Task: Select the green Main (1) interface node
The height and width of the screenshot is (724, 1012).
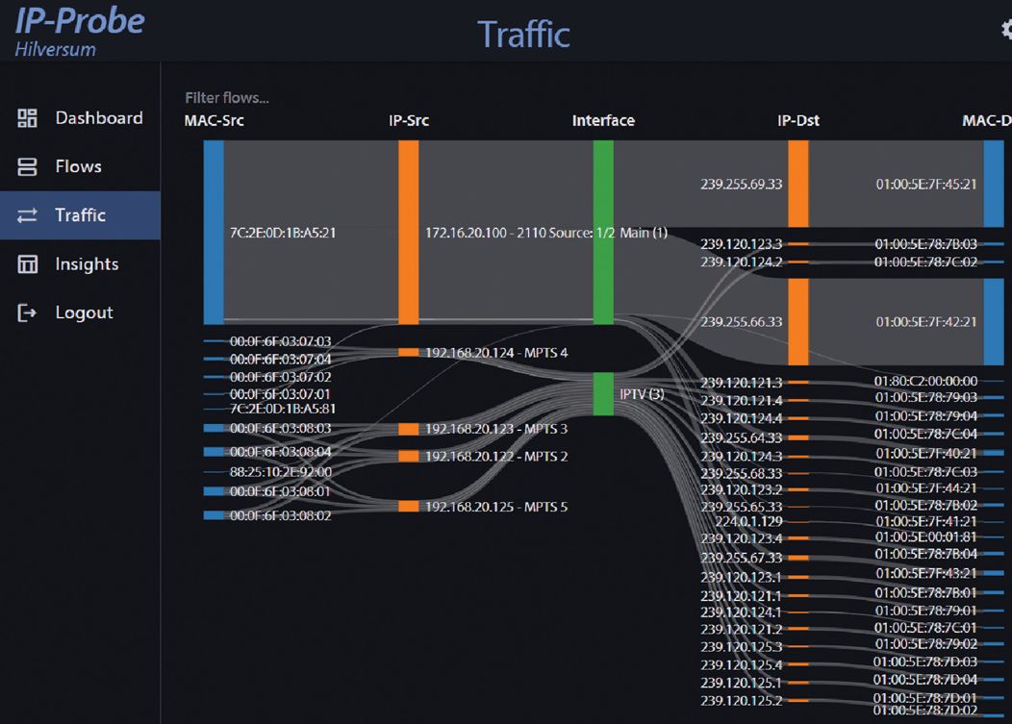Action: pyautogui.click(x=603, y=232)
